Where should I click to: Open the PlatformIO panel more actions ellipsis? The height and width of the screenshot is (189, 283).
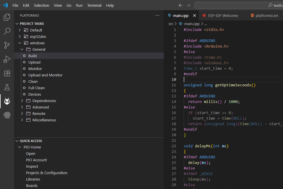157,15
